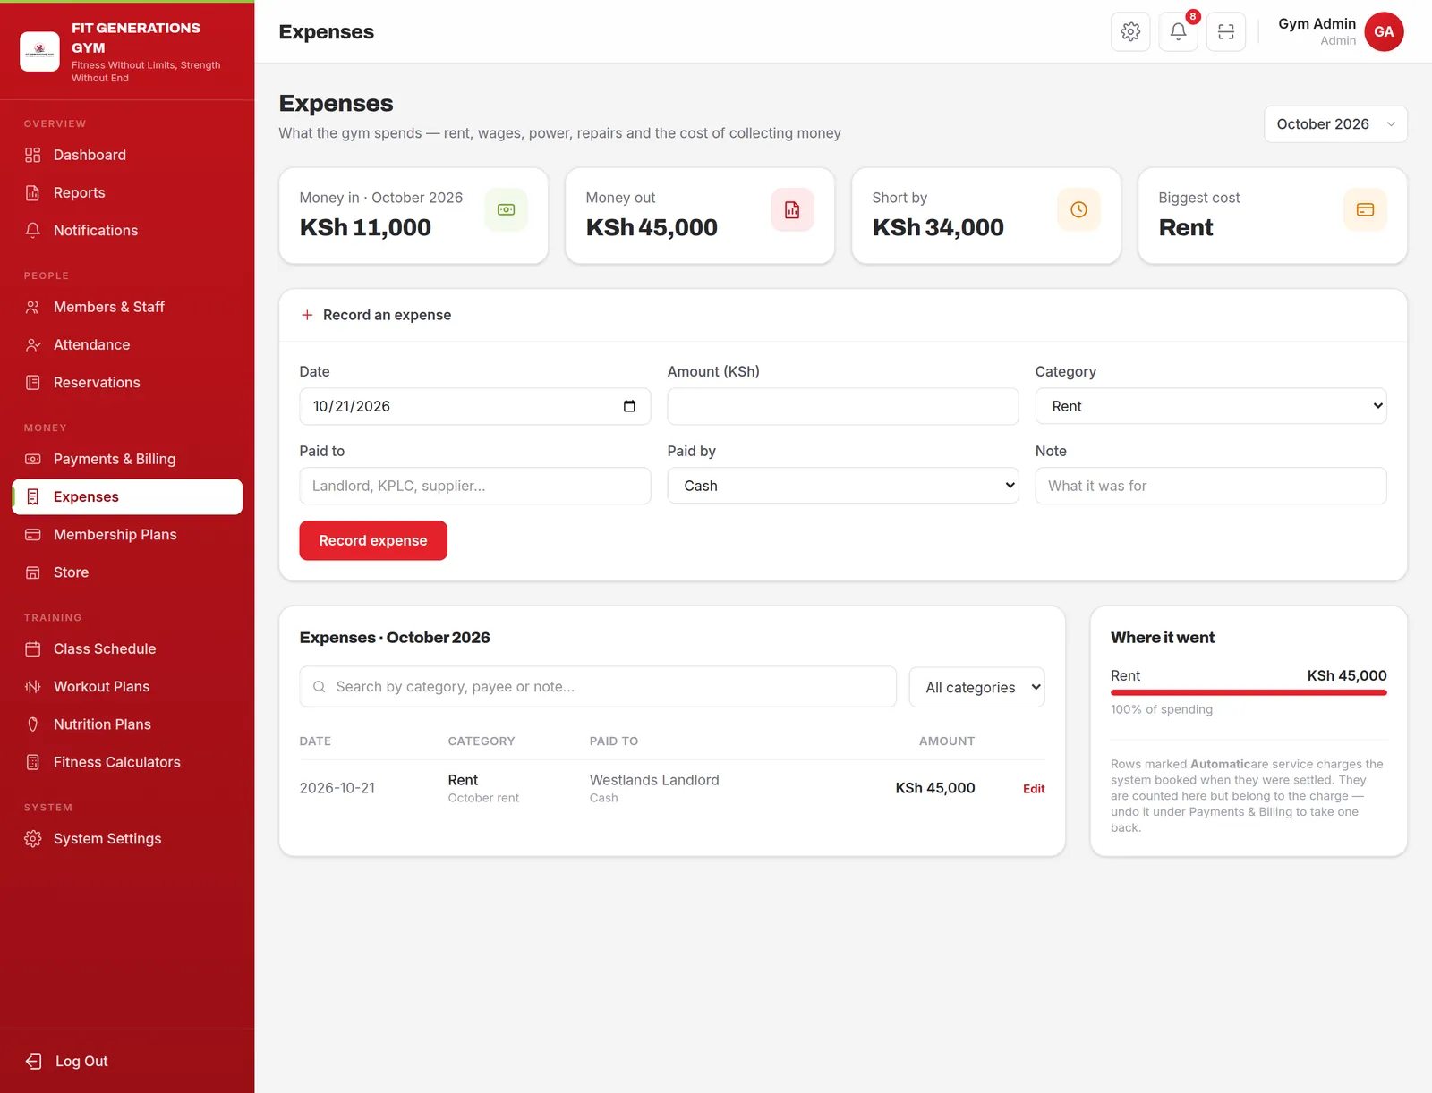Click the KSh 45,000 amount in table row

pos(934,788)
